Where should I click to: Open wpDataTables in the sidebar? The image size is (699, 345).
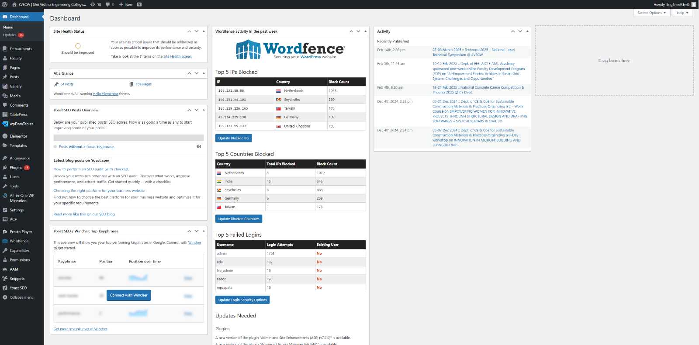coord(22,124)
